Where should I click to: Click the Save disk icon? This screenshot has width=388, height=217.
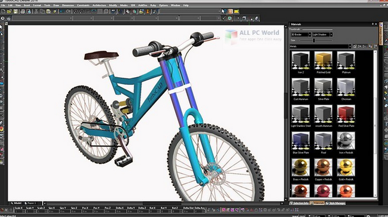point(16,11)
